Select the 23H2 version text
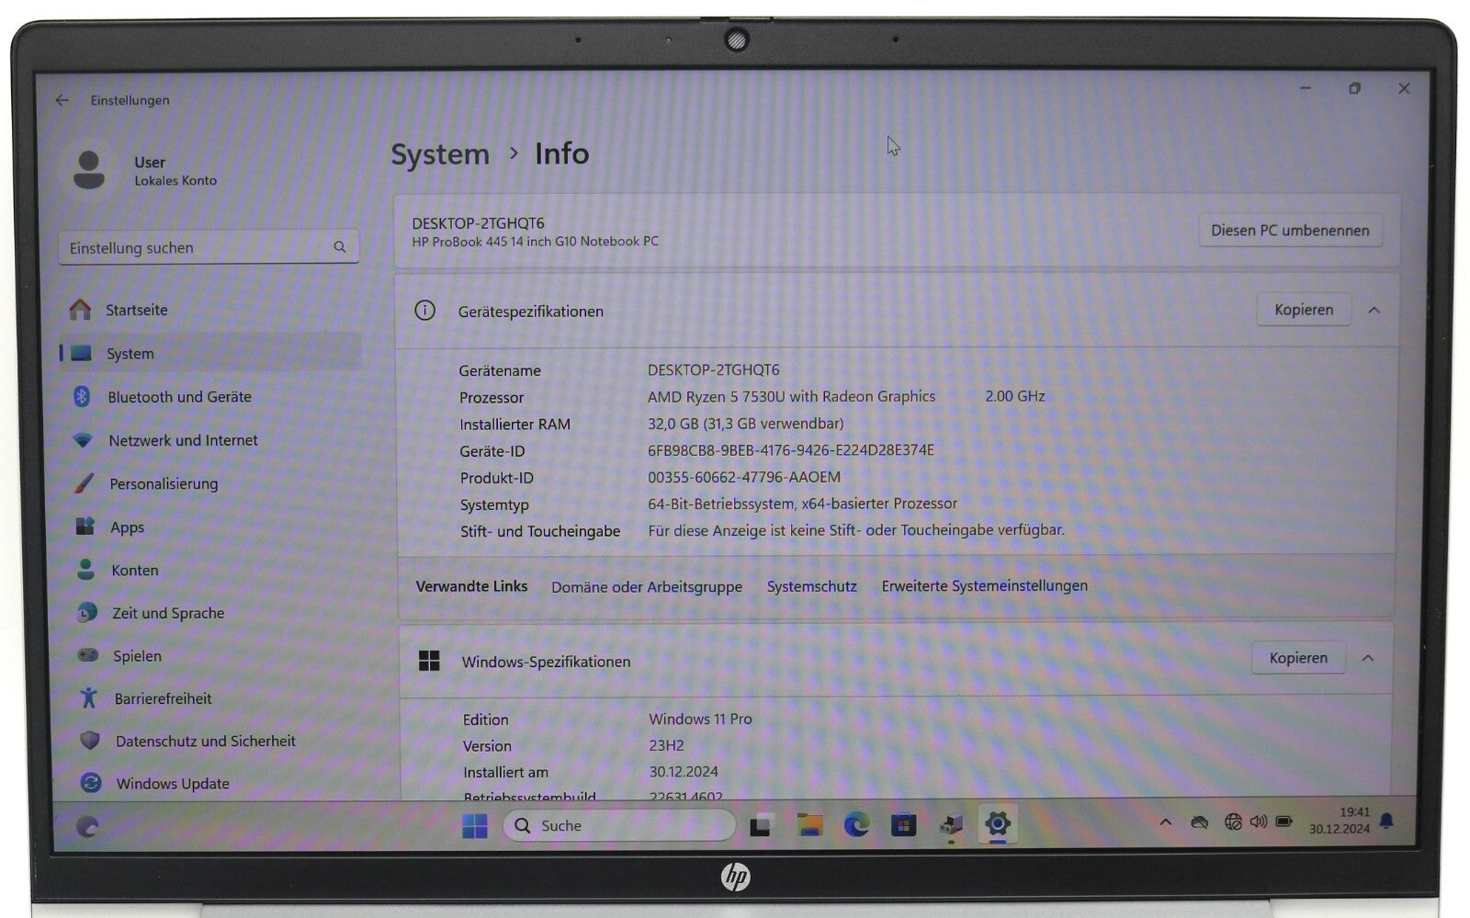The image size is (1470, 918). pyautogui.click(x=666, y=745)
